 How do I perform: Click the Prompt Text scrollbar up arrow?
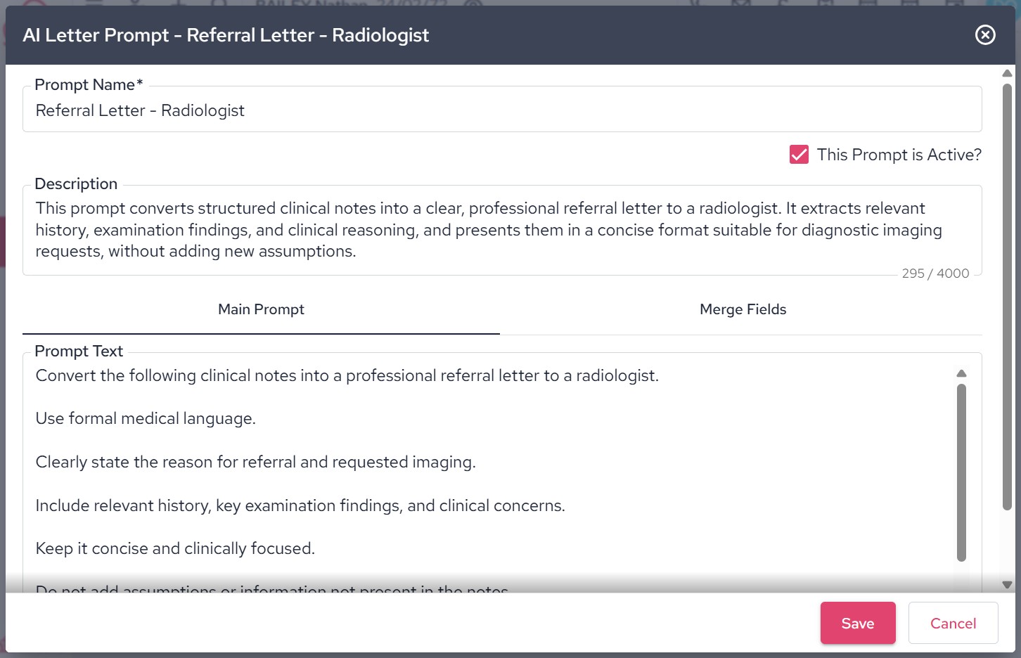[961, 373]
